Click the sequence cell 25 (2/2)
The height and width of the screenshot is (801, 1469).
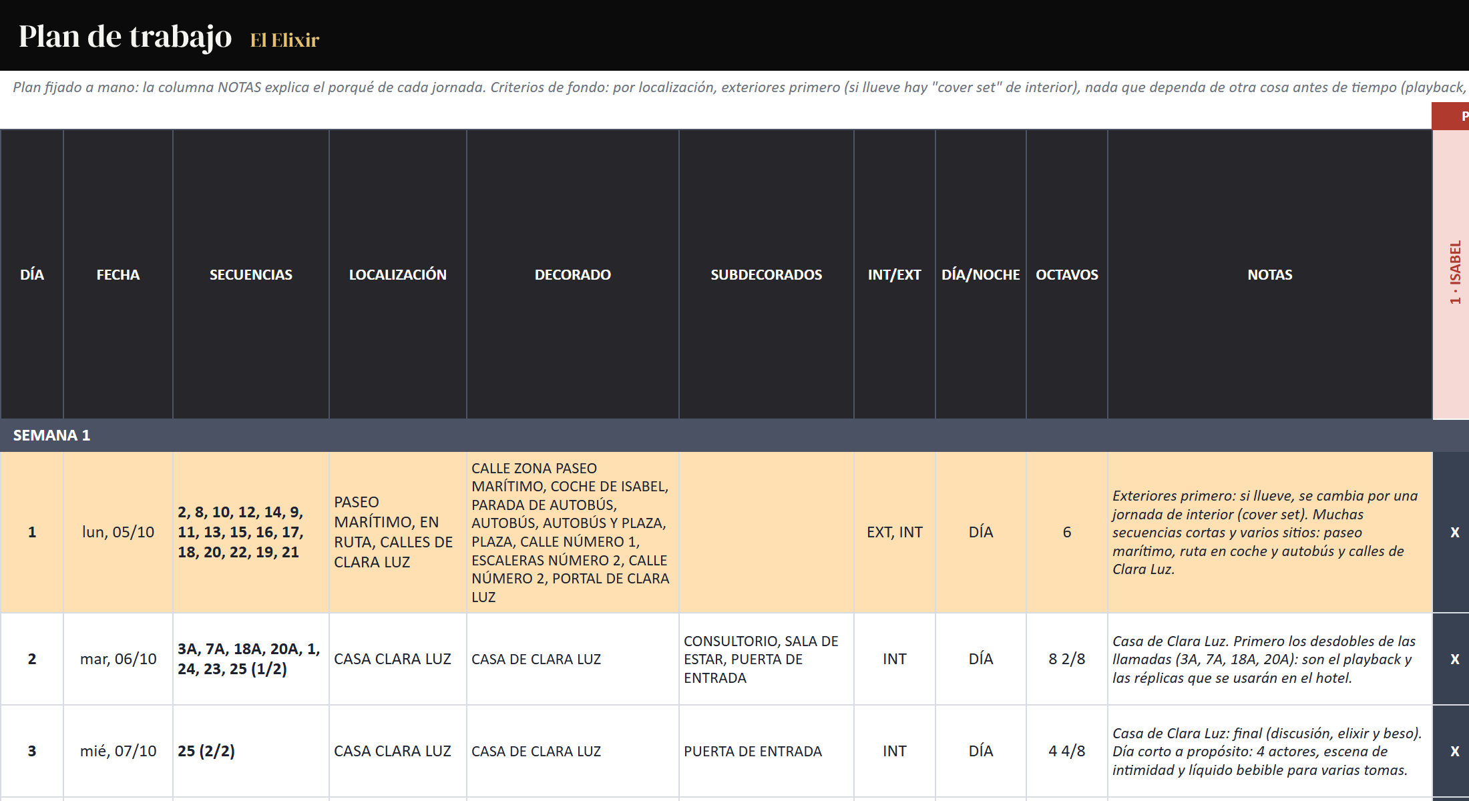[251, 751]
